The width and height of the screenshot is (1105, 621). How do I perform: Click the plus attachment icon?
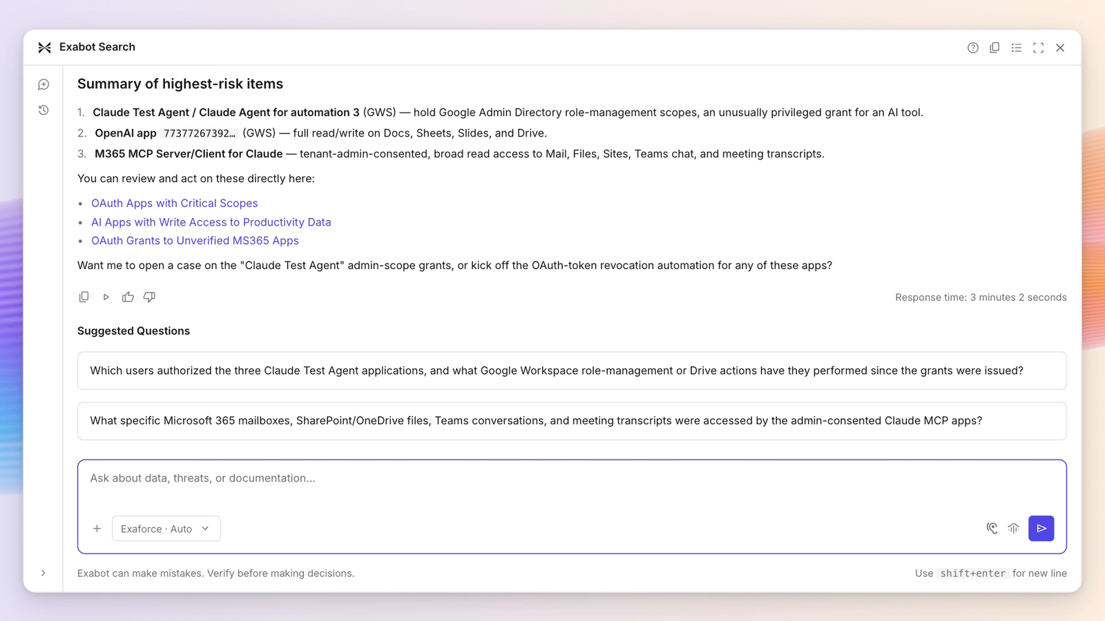point(97,529)
